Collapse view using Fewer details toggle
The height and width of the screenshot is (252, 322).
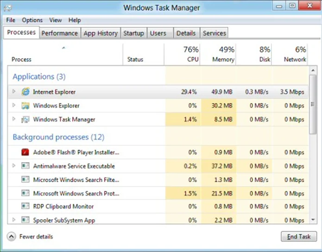click(x=12, y=237)
